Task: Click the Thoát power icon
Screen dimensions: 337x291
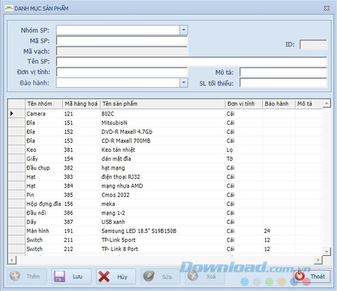Action: (x=301, y=276)
